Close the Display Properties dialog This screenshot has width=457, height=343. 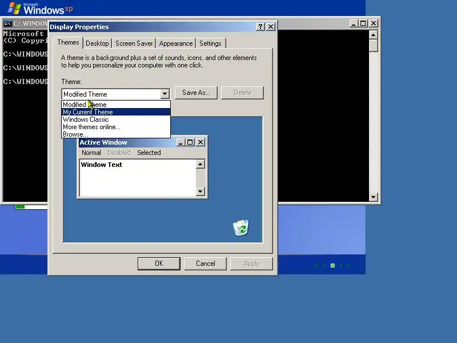pyautogui.click(x=271, y=27)
